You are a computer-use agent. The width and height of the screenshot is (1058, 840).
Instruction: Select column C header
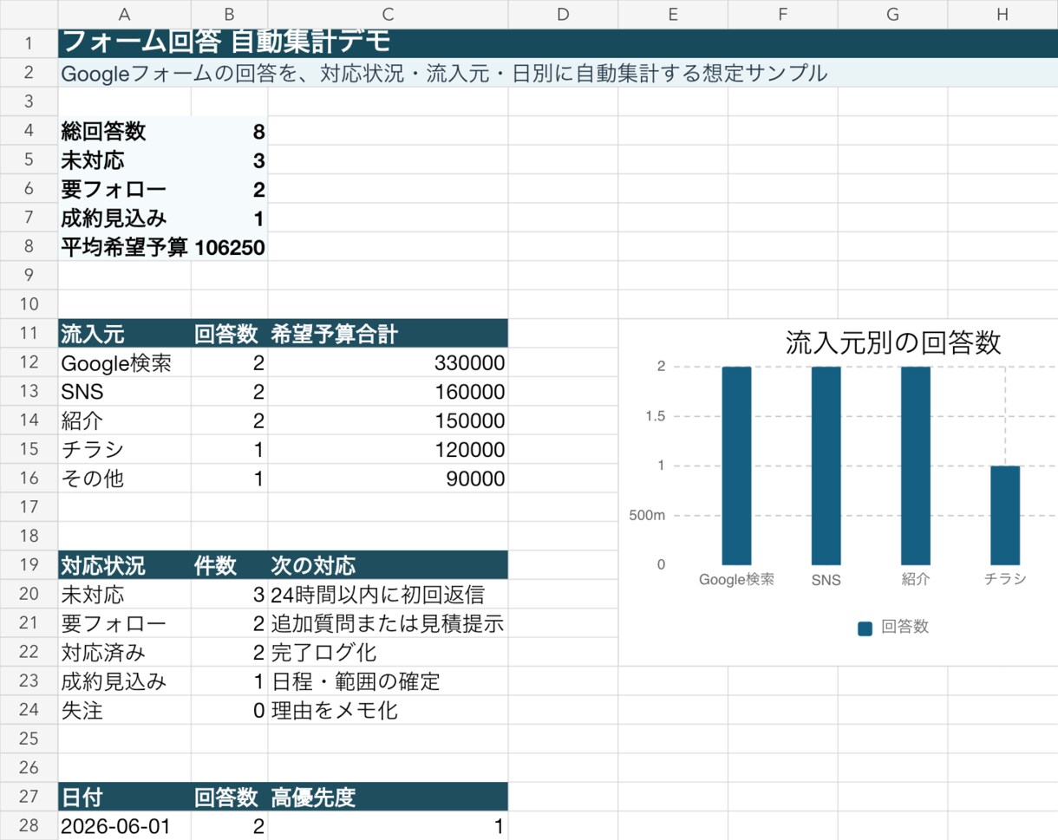(x=388, y=14)
